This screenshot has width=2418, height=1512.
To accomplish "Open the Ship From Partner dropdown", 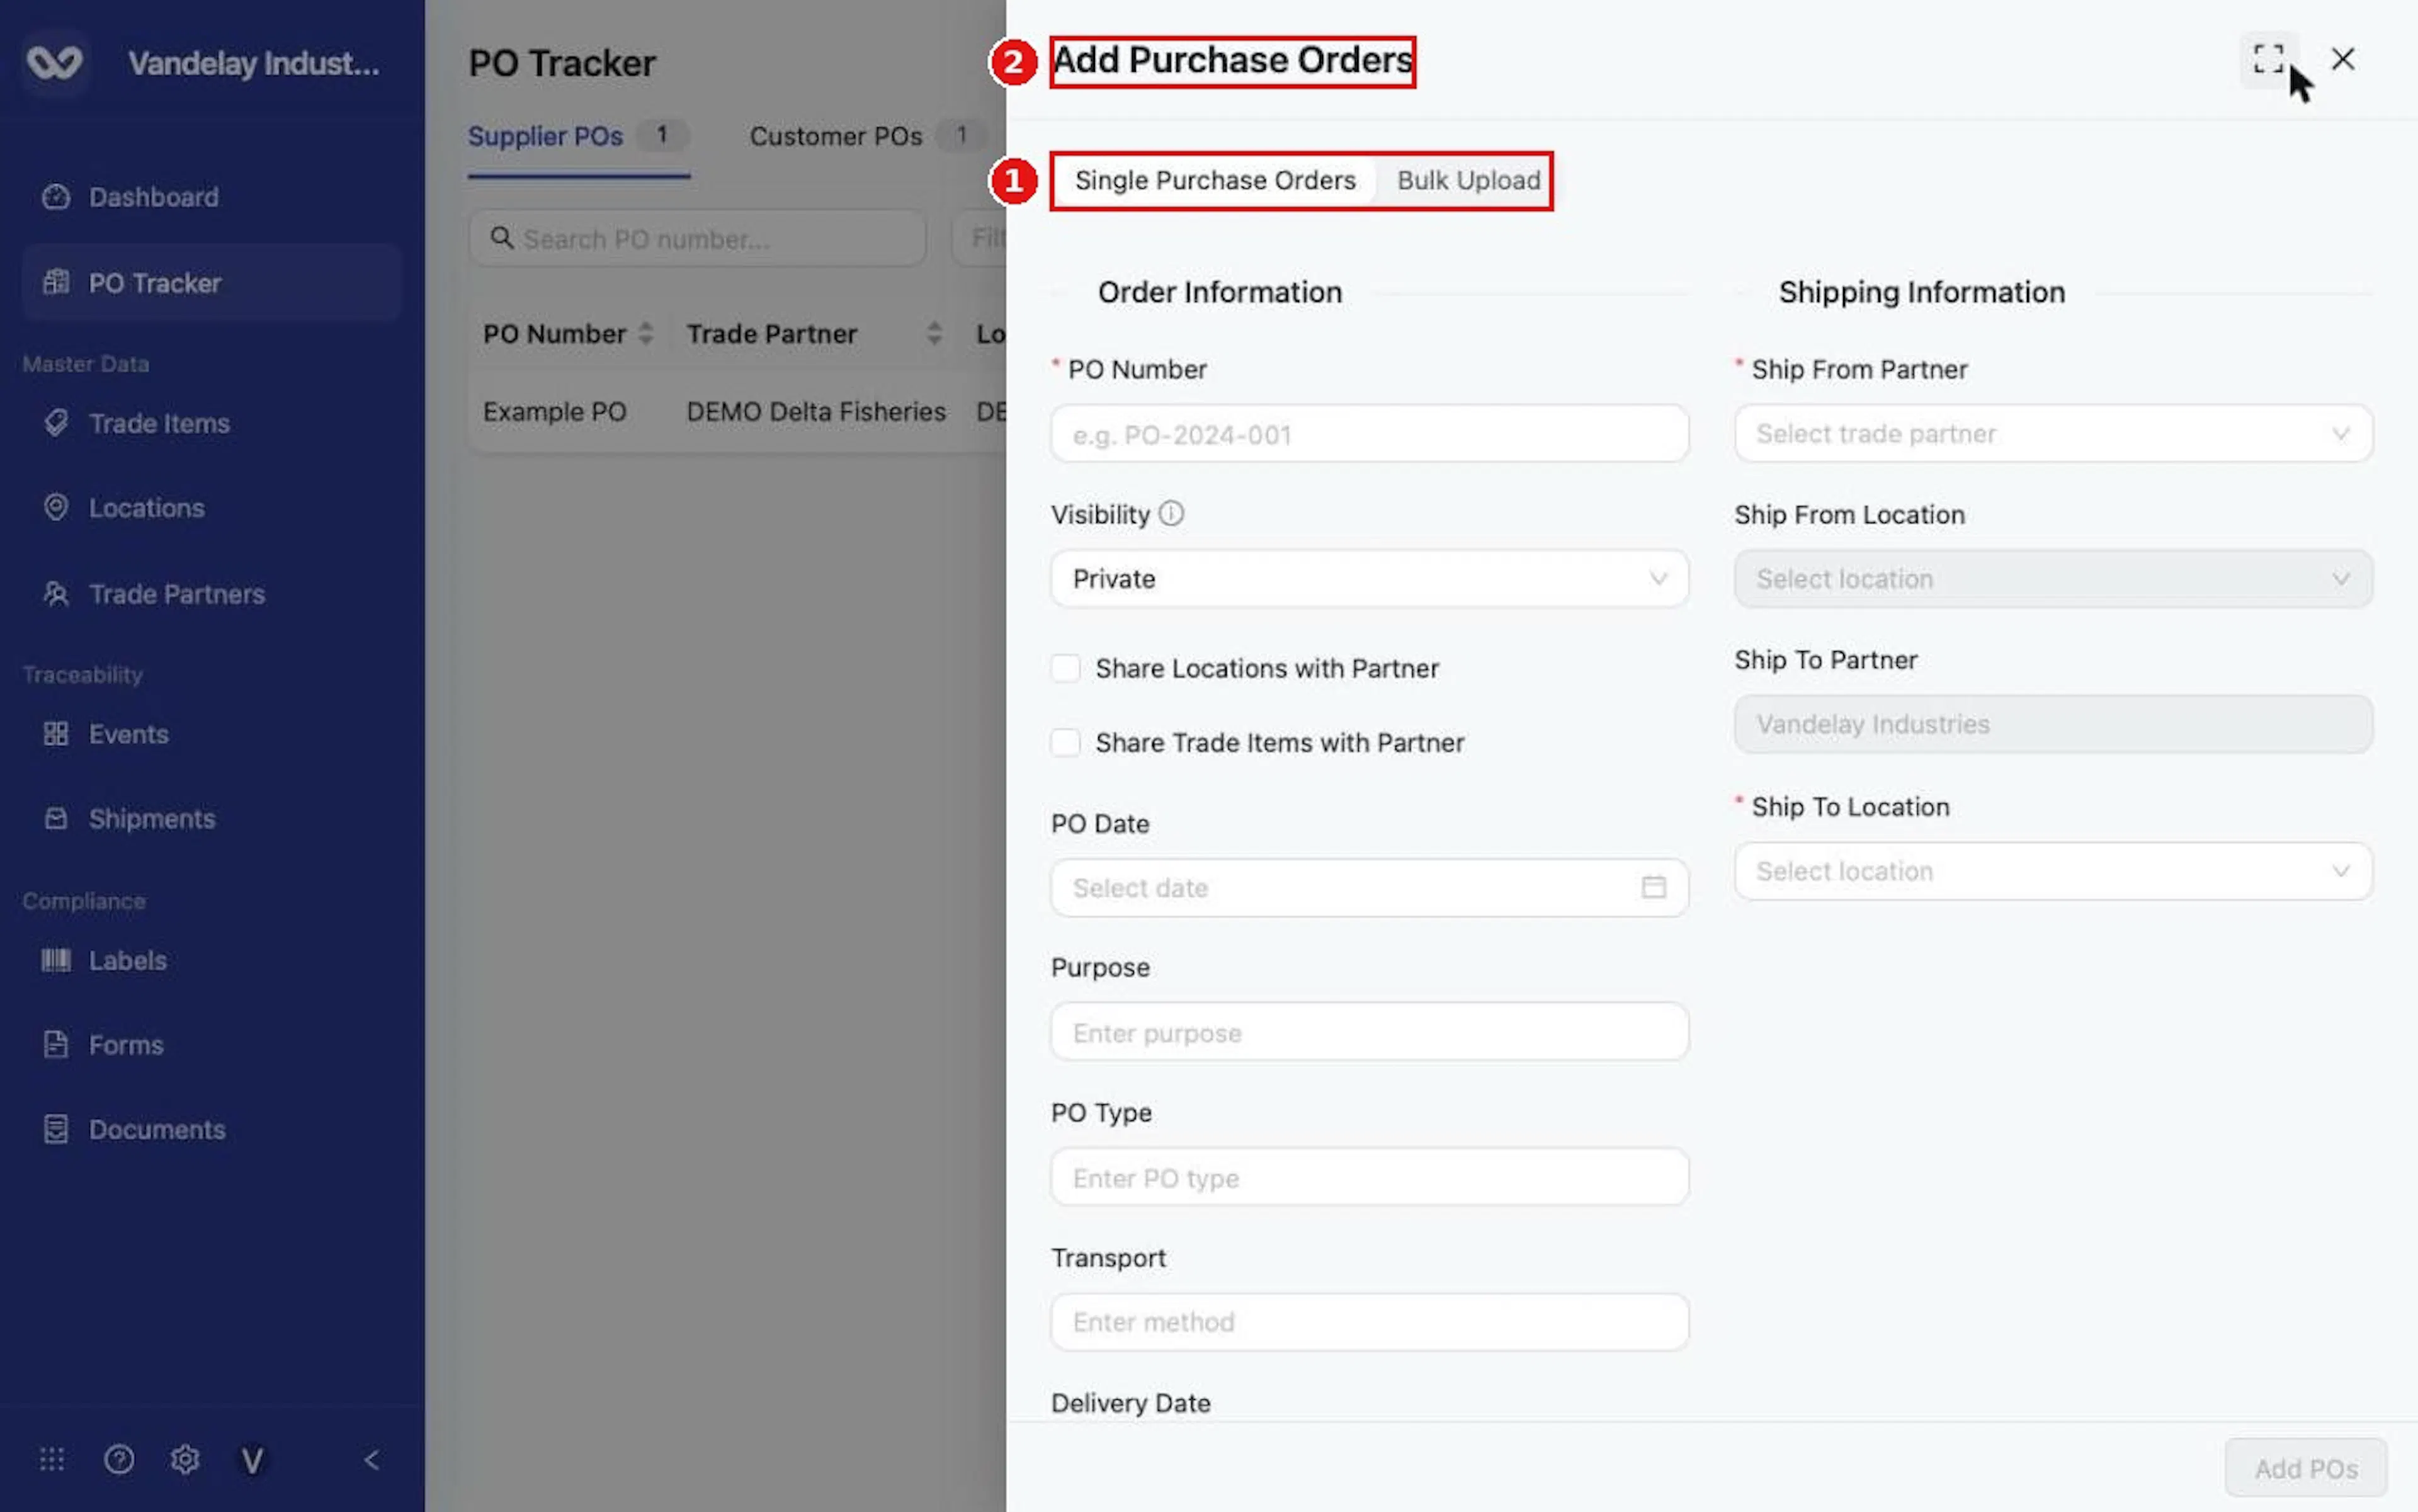I will tap(2053, 433).
